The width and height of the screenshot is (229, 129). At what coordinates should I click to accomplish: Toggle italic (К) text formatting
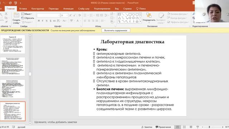tap(43, 21)
